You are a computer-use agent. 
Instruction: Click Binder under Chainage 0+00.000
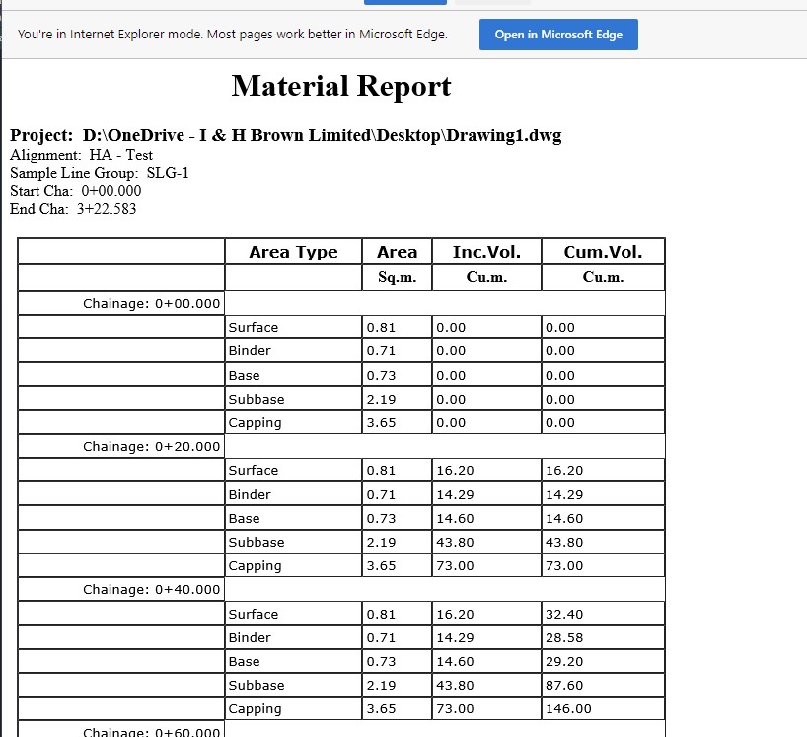coord(250,350)
